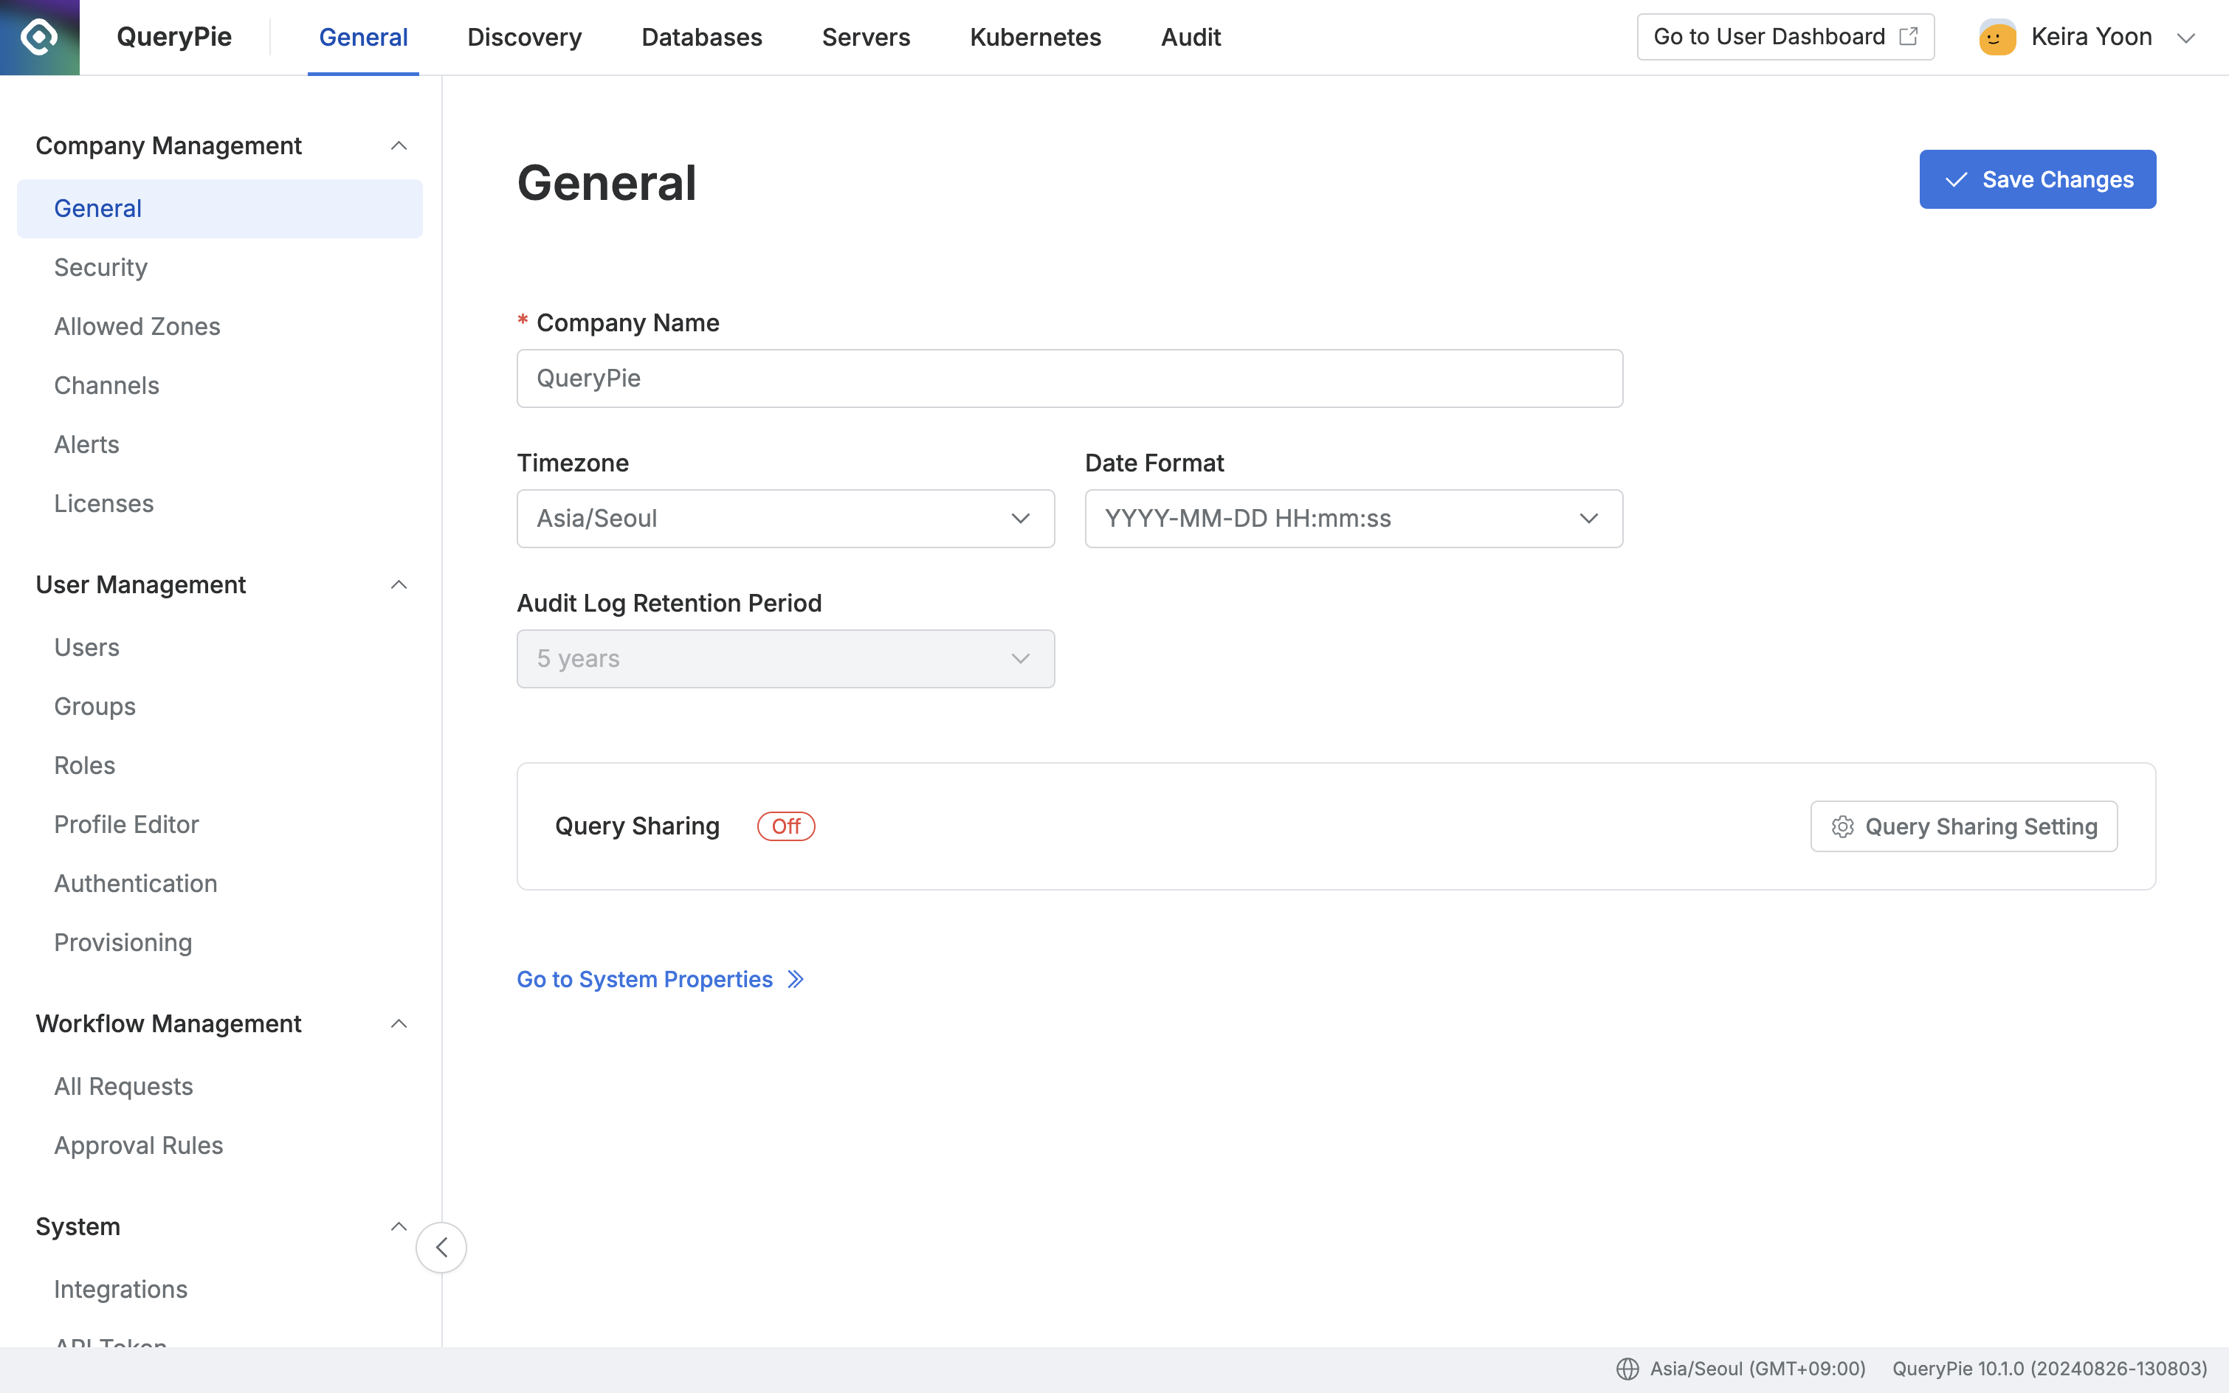
Task: Click the QueryPie logo icon
Action: [x=38, y=37]
